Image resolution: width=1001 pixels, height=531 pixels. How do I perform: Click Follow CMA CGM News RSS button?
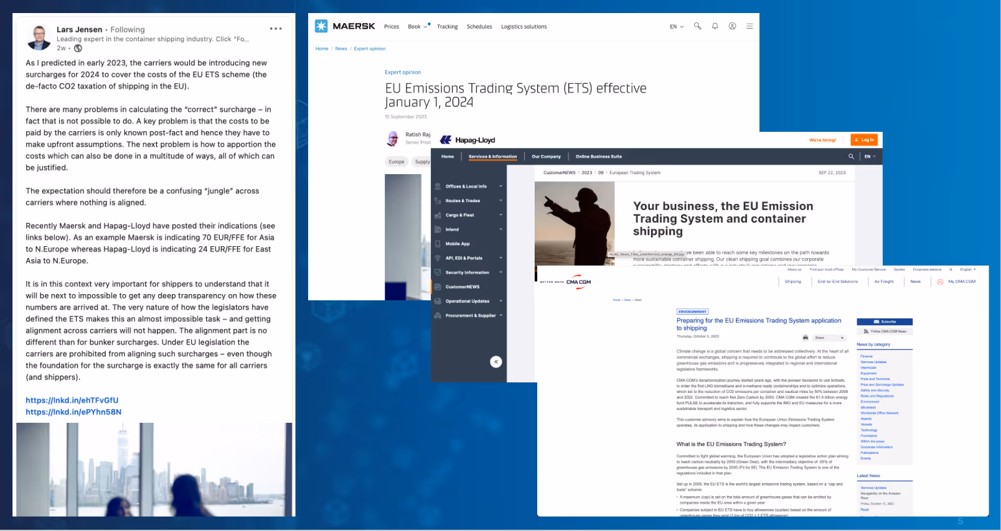[885, 331]
